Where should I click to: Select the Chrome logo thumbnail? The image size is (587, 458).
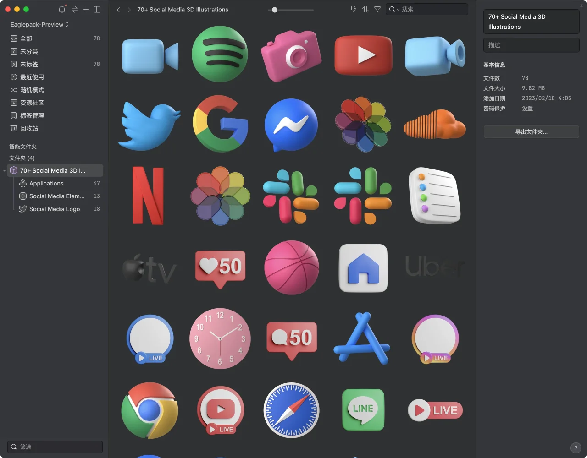click(x=150, y=410)
